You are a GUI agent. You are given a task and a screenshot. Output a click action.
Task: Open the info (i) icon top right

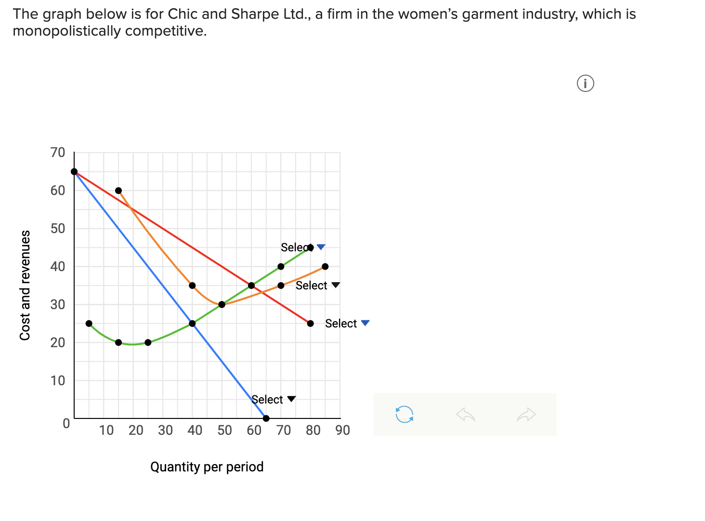585,83
